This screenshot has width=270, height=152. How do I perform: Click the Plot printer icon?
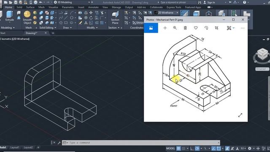[x=35, y=2]
